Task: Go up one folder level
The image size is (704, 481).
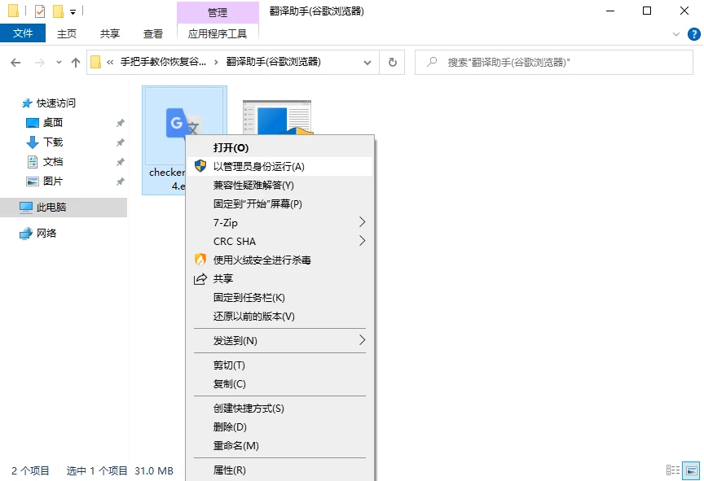Action: tap(76, 63)
